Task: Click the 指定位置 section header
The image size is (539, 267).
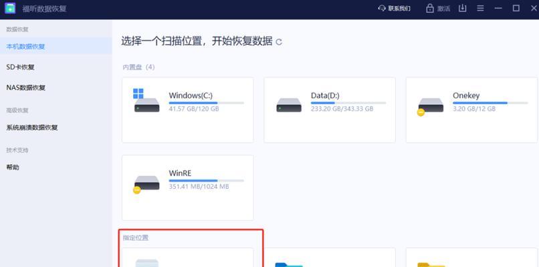Action: (136, 238)
